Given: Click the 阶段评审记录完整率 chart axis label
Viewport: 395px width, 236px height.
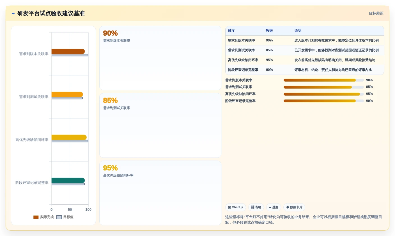Looking at the screenshot, I should tap(32, 182).
